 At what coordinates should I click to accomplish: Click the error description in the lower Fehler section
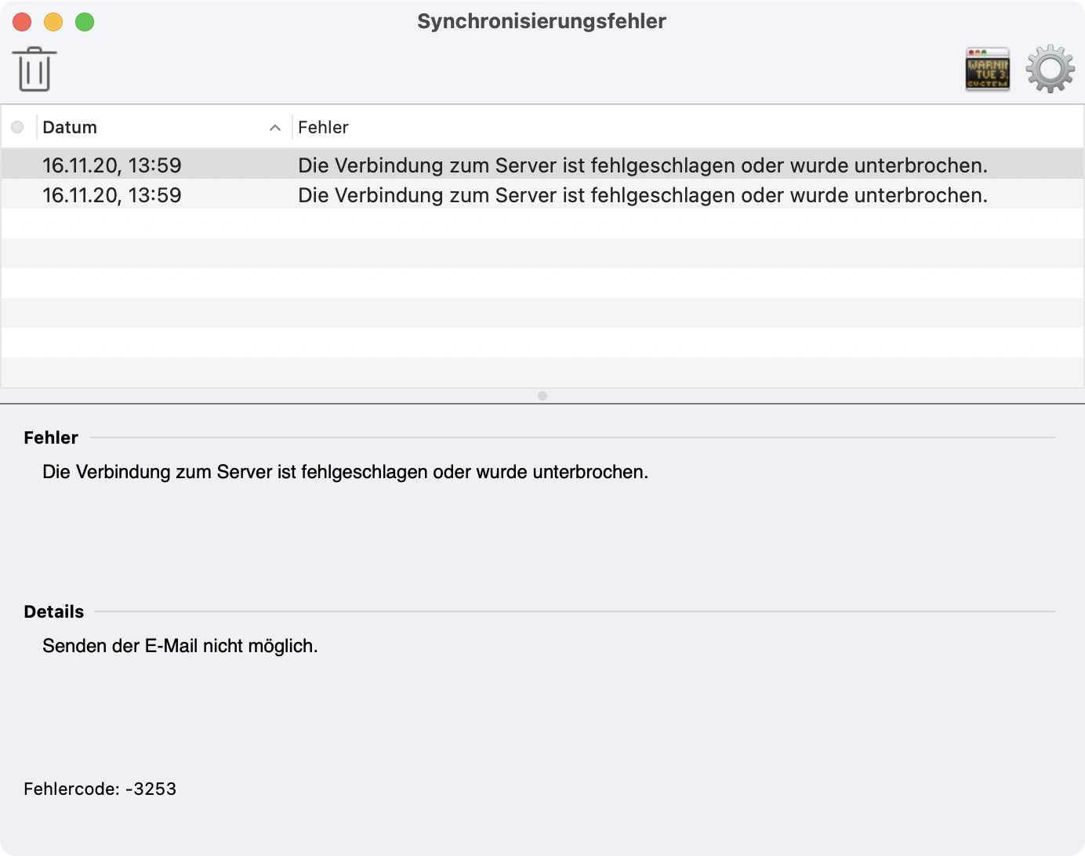[x=345, y=472]
